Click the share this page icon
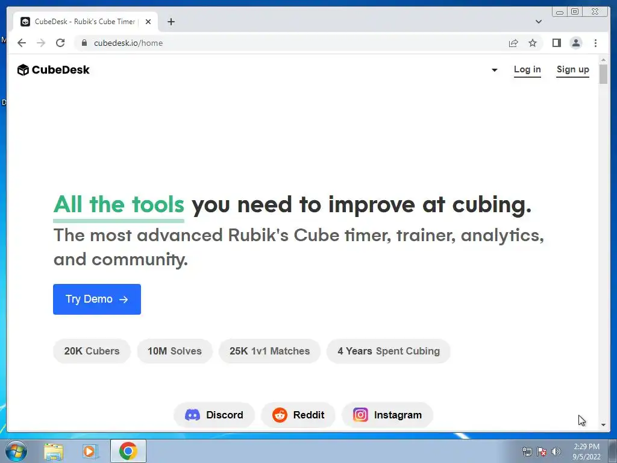 (513, 43)
